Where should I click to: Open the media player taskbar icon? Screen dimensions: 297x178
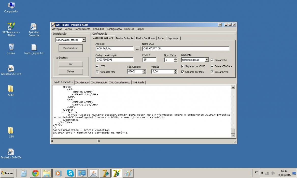coord(58,173)
